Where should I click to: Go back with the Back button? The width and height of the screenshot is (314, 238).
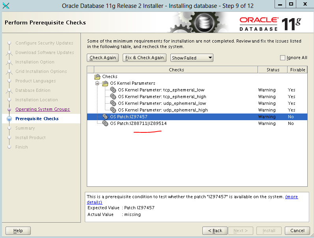point(215,231)
